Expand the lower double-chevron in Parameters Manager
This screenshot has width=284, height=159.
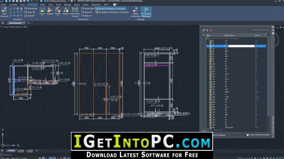click(x=204, y=130)
